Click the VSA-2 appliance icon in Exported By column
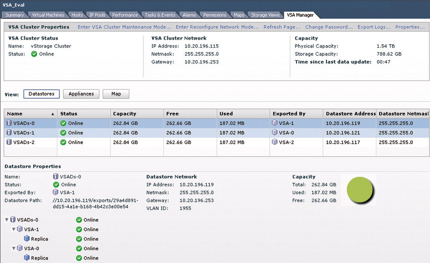Screen dimensions: 430x263 (x=274, y=142)
